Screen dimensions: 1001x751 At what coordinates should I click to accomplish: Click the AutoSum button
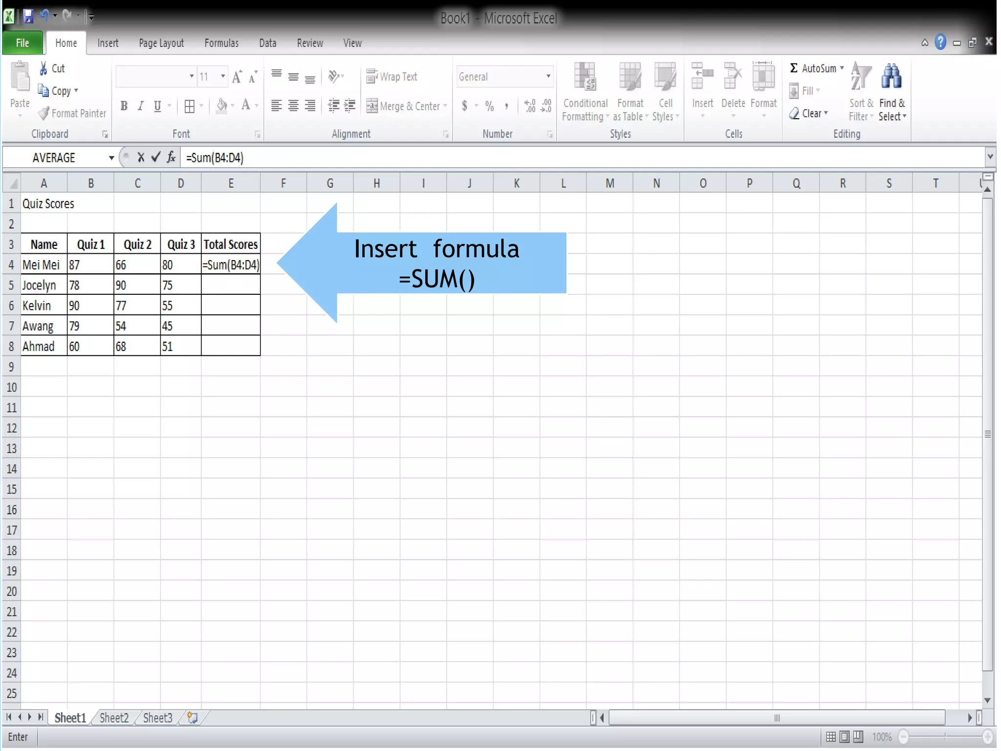tap(813, 68)
